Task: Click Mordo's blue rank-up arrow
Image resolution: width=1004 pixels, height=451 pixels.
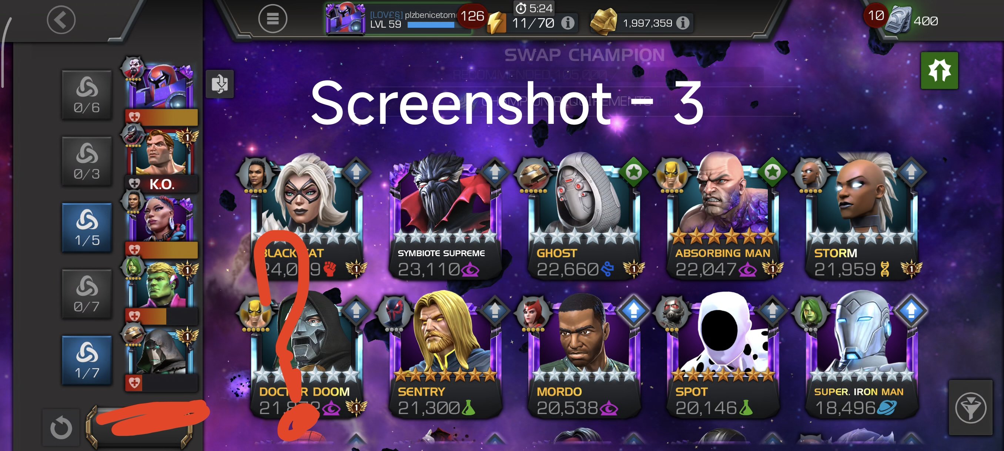Action: pos(633,310)
